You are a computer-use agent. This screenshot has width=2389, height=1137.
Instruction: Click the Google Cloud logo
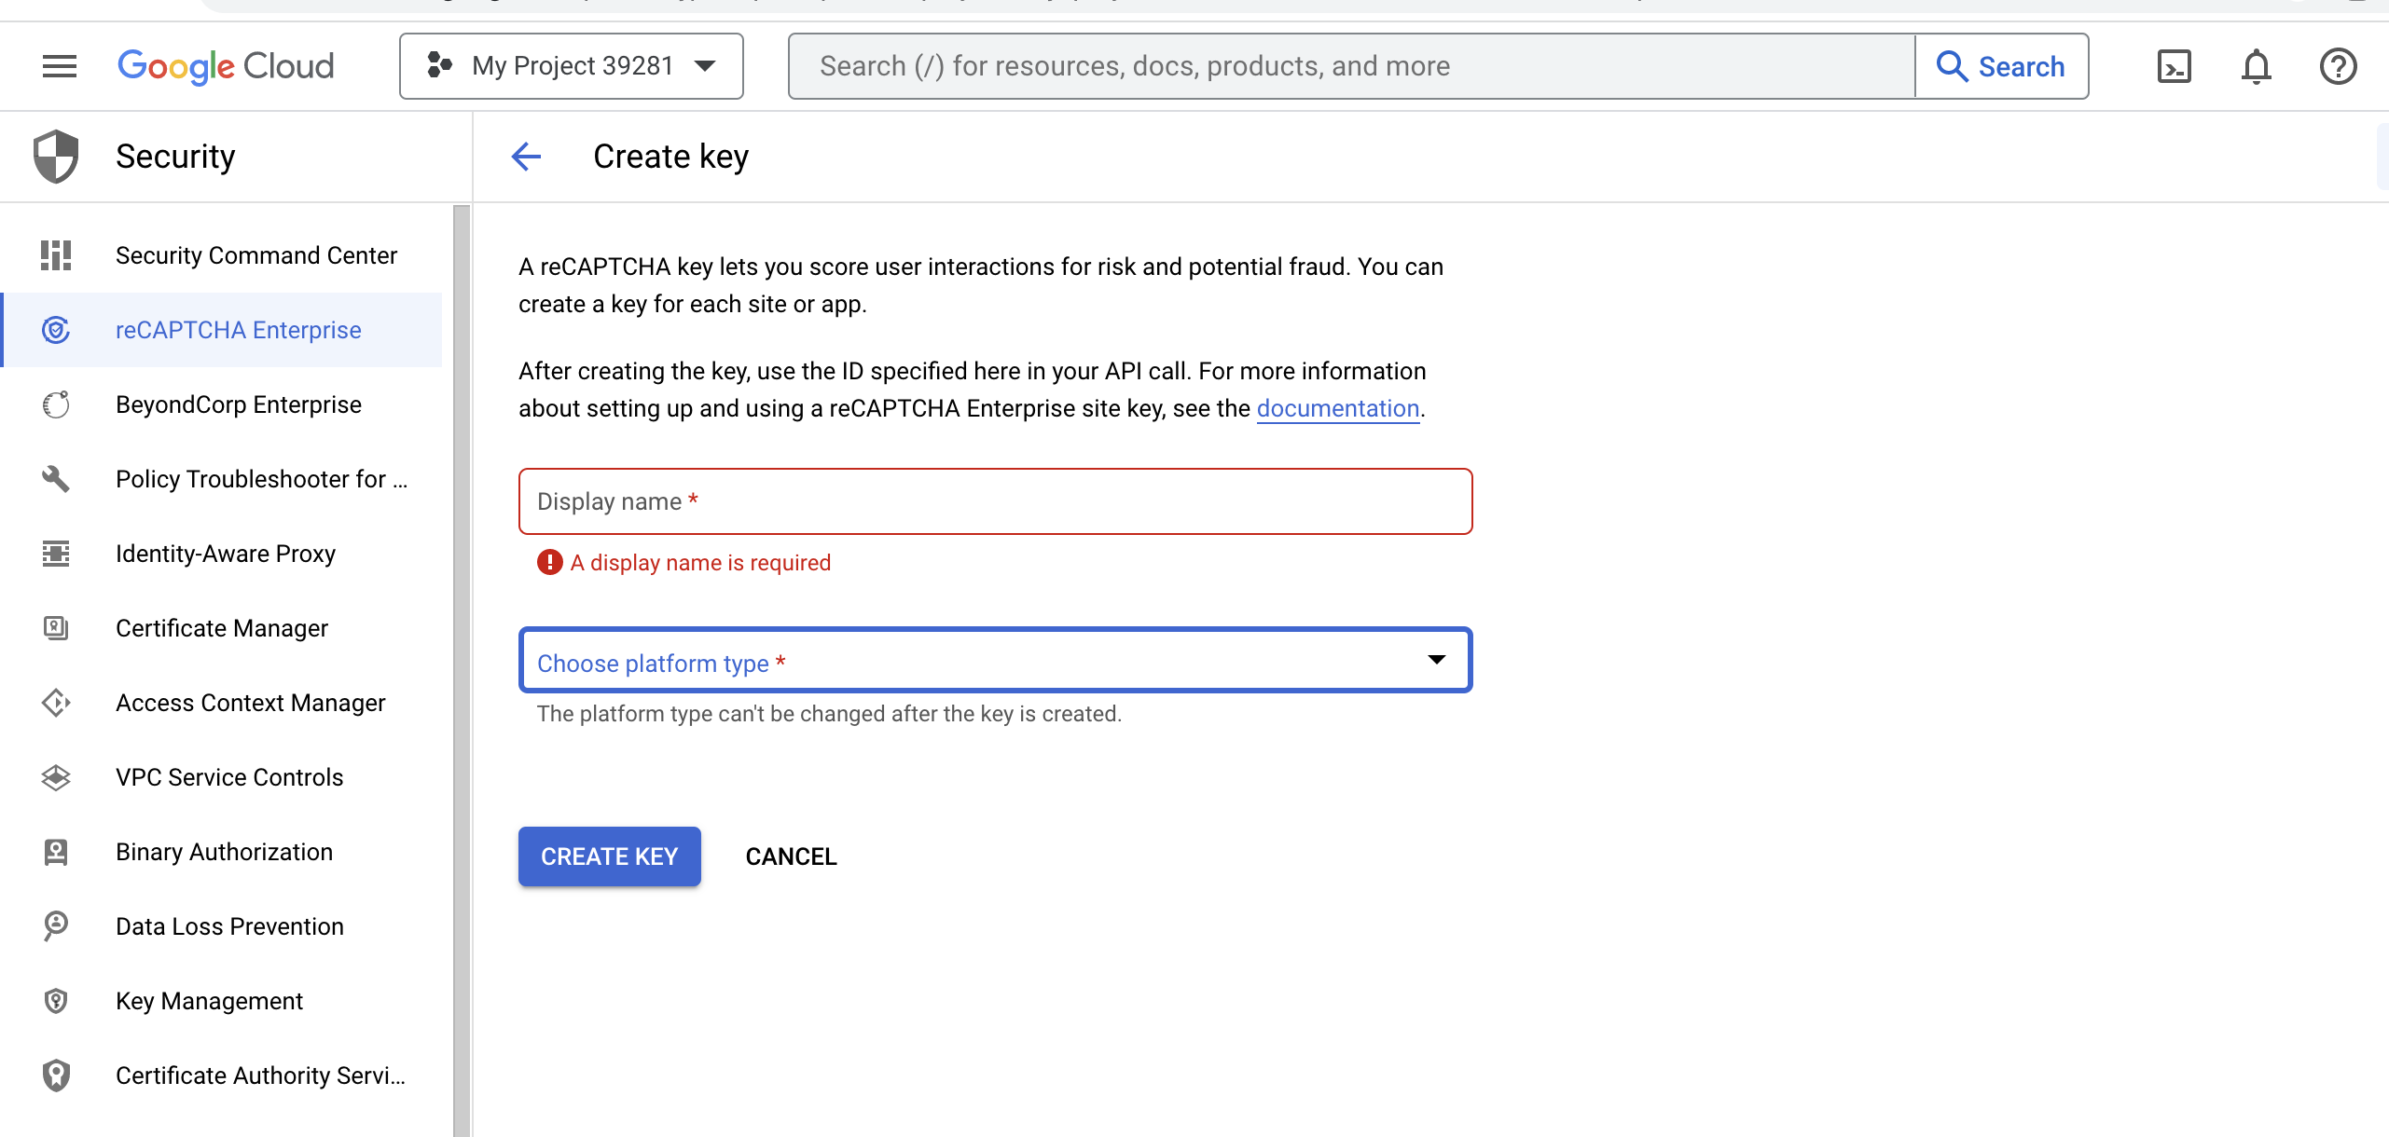(226, 66)
